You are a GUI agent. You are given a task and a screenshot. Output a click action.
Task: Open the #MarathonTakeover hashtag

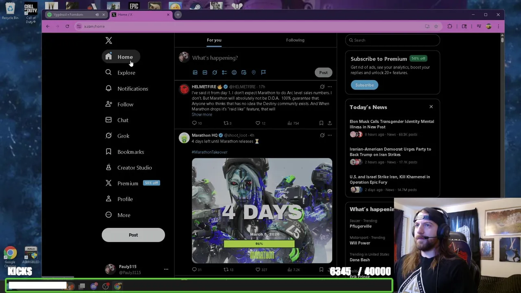point(210,152)
